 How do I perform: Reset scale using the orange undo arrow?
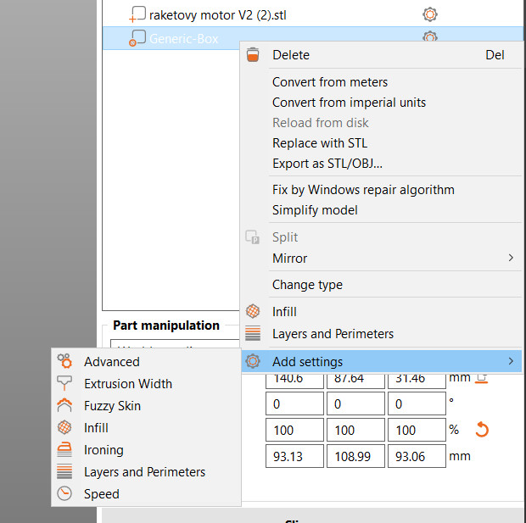coord(482,430)
